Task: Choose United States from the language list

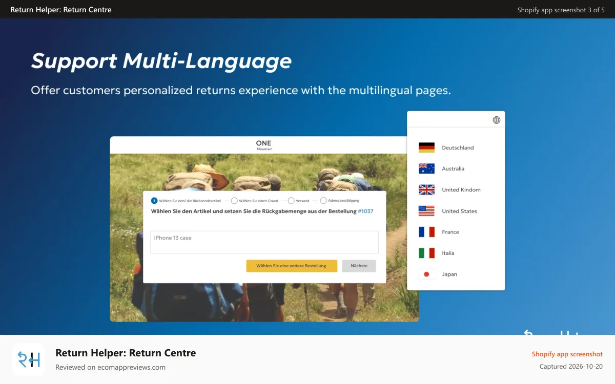Action: (x=459, y=211)
